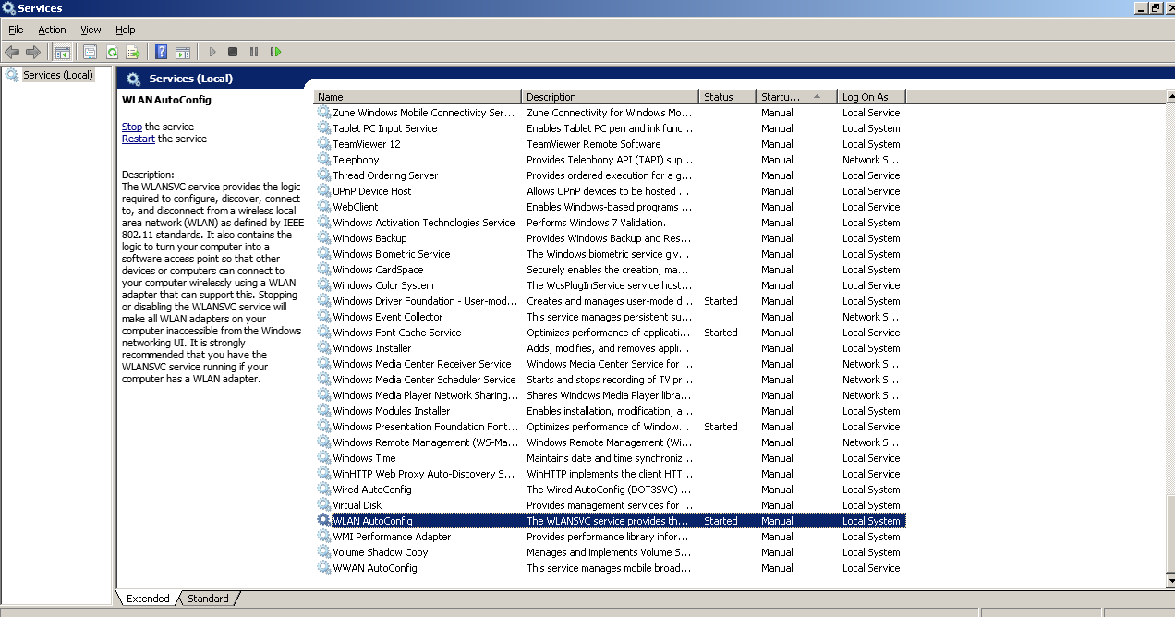
Task: Click the Show/Hide Console Tree toolbar icon
Action: pyautogui.click(x=63, y=52)
